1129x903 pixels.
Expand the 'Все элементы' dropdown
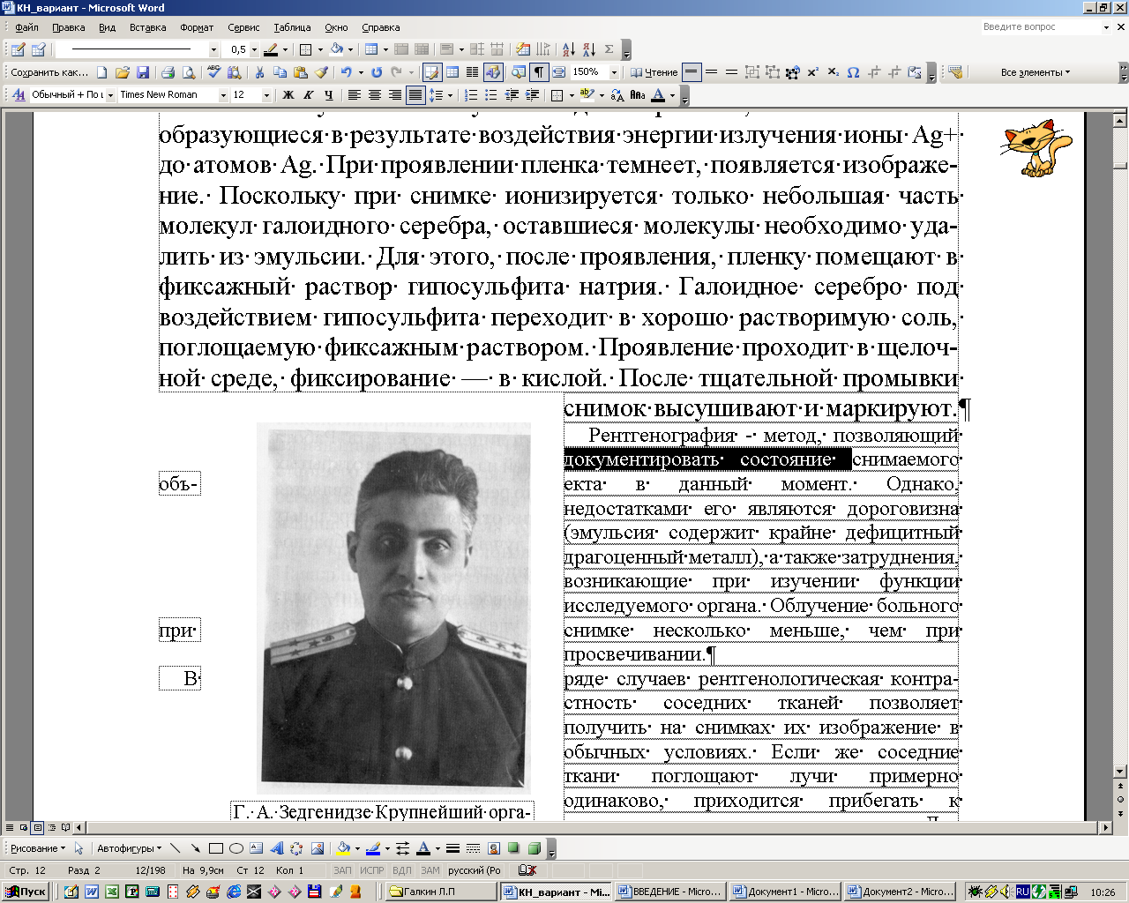pos(1036,72)
